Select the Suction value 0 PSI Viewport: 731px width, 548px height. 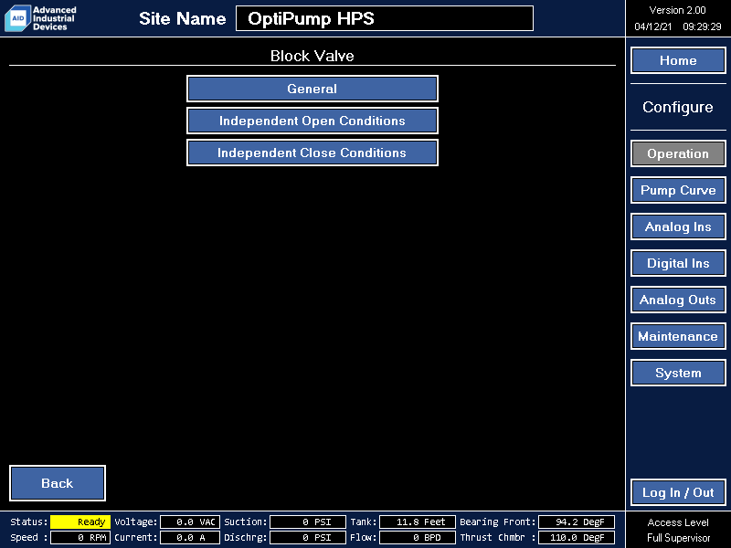click(308, 522)
